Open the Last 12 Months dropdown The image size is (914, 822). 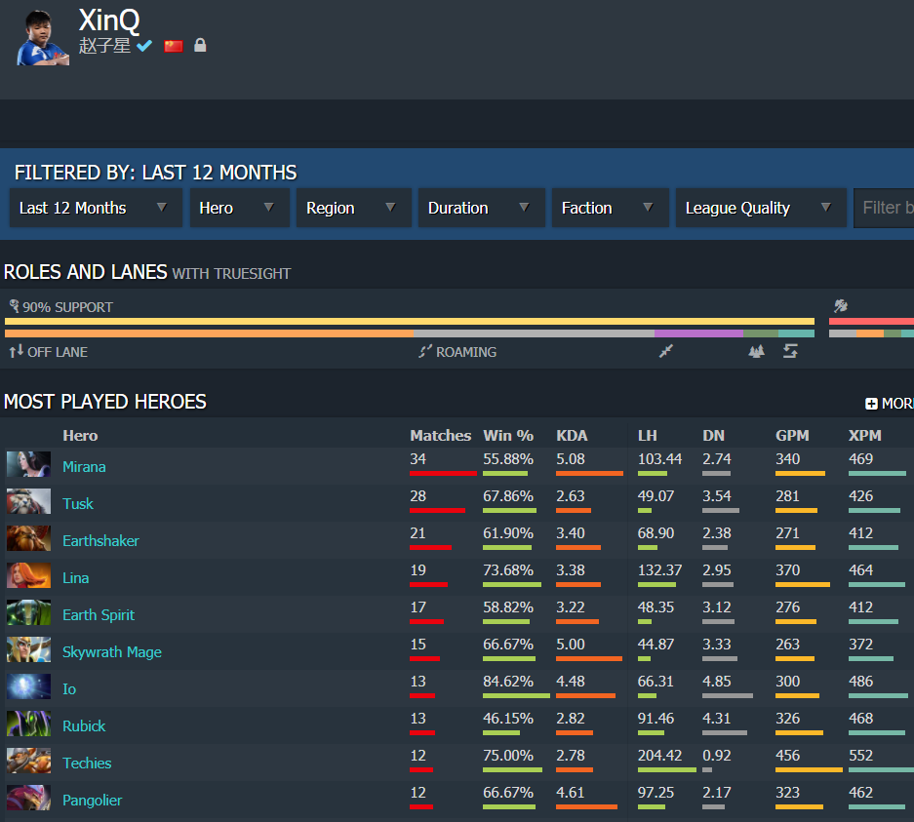pyautogui.click(x=95, y=208)
